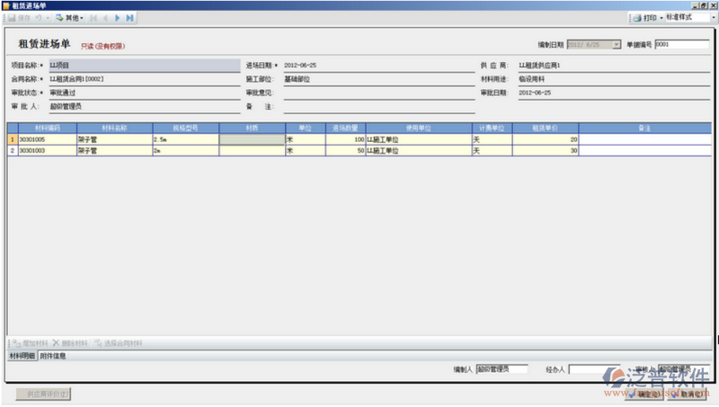Go to the first record navigation icon

pyautogui.click(x=92, y=17)
